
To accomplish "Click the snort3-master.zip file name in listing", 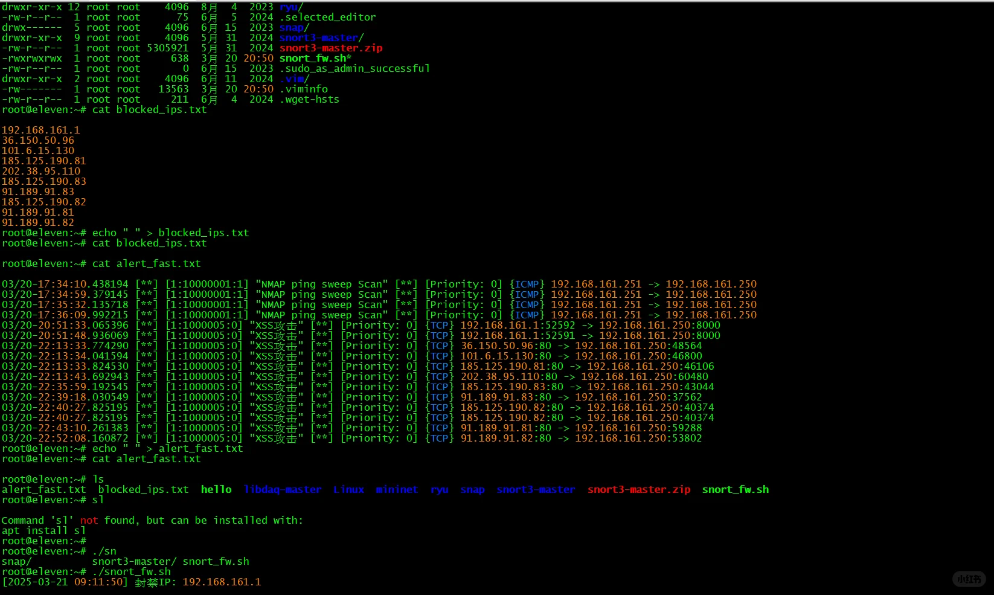I will click(x=331, y=48).
